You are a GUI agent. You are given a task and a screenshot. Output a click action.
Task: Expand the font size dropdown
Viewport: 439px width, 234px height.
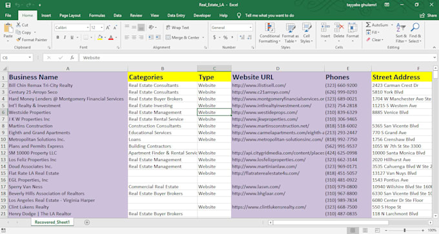click(x=101, y=28)
